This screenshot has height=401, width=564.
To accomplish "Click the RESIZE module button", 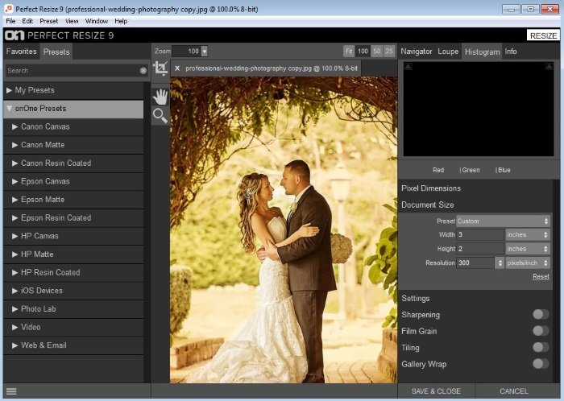I will [544, 35].
